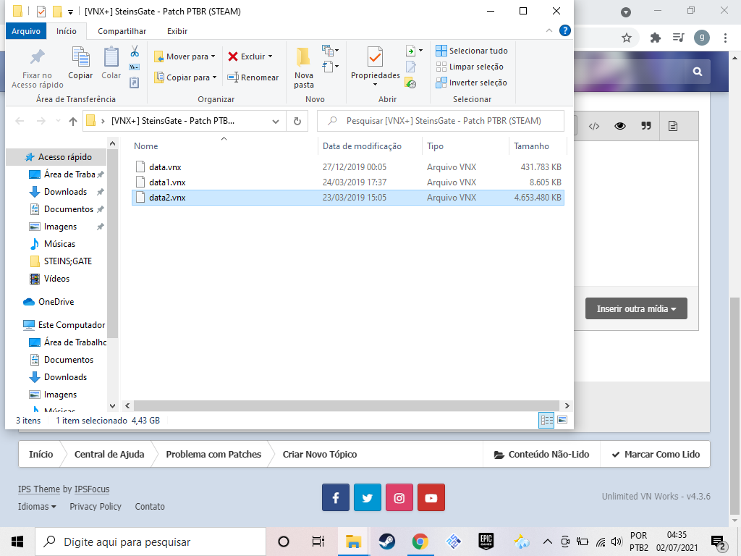Viewport: 741px width, 556px height.
Task: Click Renomear in the ribbon
Action: [253, 77]
